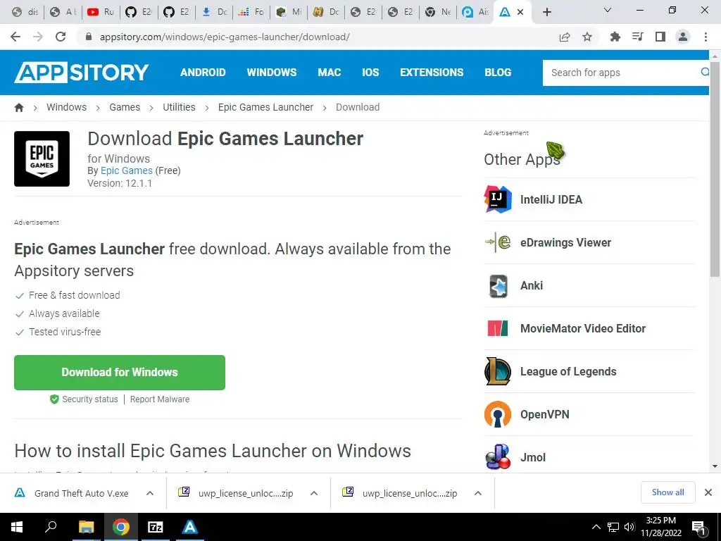
Task: Open Windows notification center
Action: pyautogui.click(x=699, y=528)
